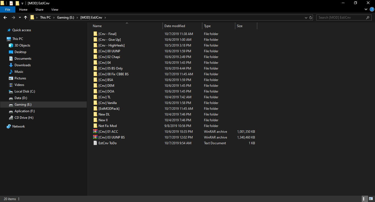Switch to the View ribbon tab
Screen dimensions: 375x202
click(x=55, y=10)
